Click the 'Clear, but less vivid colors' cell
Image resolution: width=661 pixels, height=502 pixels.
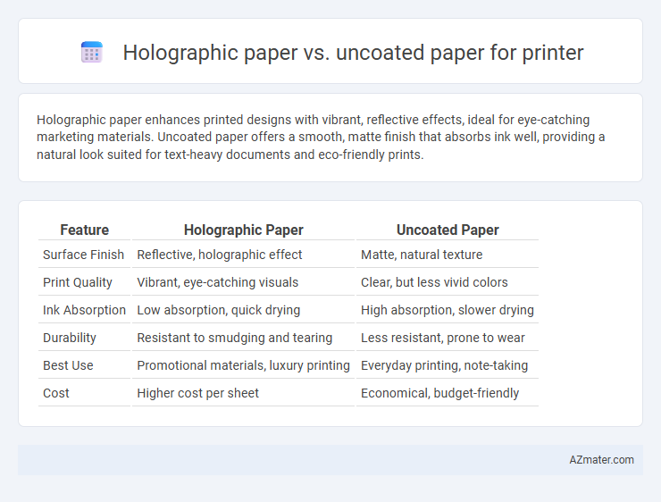[x=448, y=282]
